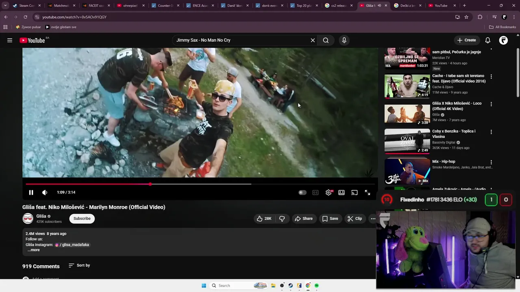
Task: Expand the description with ...more
Action: 34,250
